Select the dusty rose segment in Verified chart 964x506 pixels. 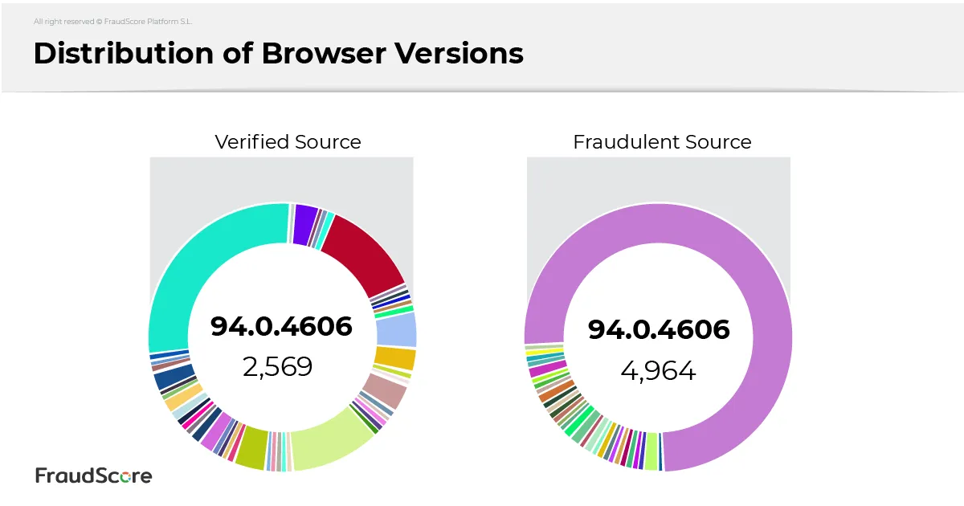[x=386, y=390]
